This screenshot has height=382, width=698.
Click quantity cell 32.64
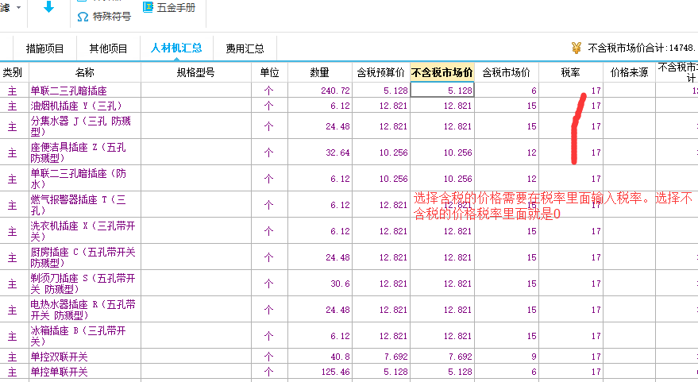coord(320,152)
